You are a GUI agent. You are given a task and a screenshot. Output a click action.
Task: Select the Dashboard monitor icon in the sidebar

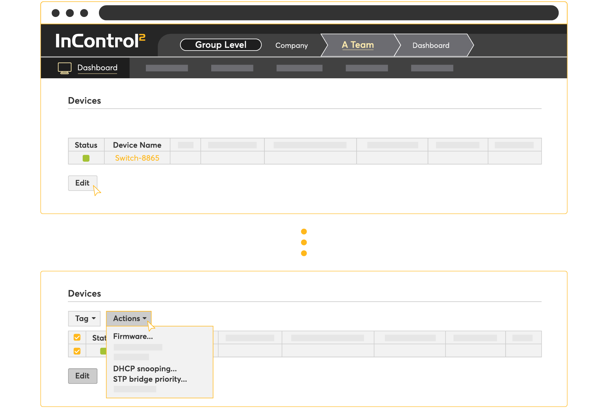pos(65,67)
